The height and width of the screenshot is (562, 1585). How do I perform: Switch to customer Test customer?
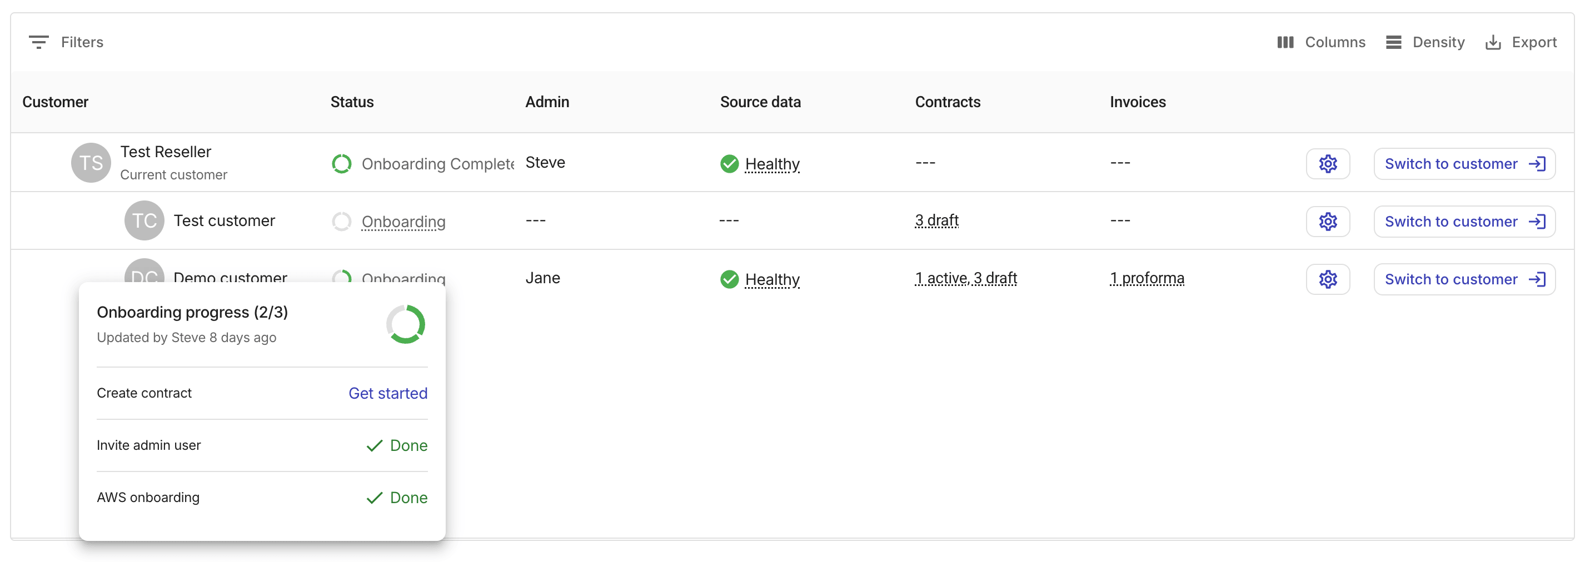tap(1464, 222)
